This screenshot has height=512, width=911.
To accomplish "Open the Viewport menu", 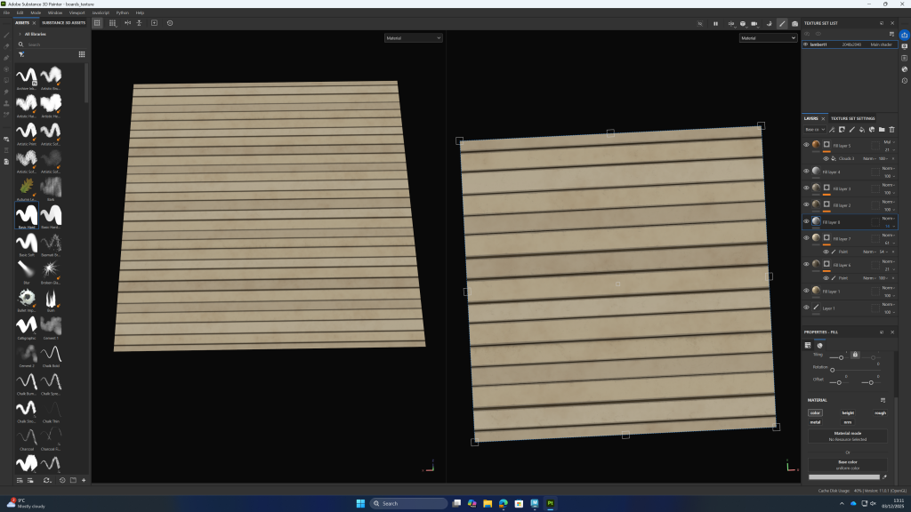I will (x=77, y=12).
